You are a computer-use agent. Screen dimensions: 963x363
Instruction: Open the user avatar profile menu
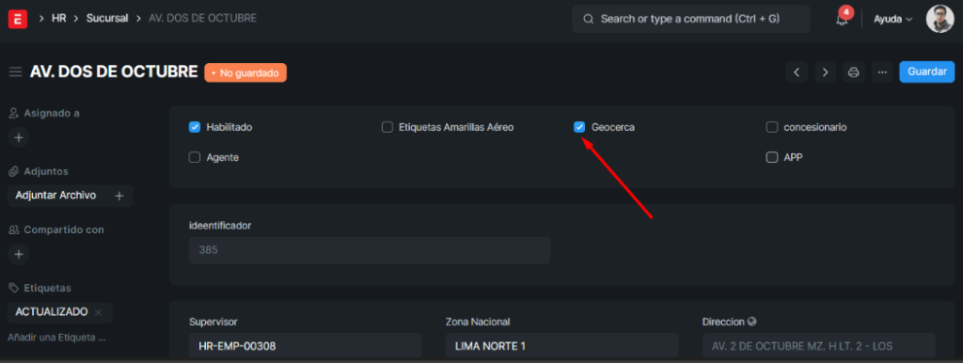(x=939, y=19)
